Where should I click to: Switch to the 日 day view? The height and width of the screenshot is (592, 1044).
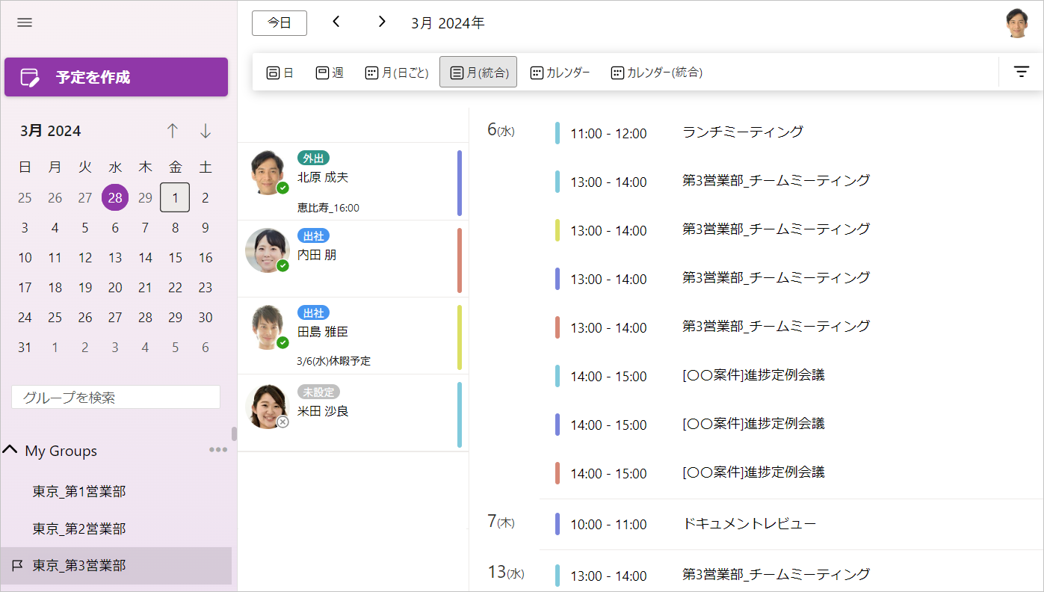click(280, 73)
